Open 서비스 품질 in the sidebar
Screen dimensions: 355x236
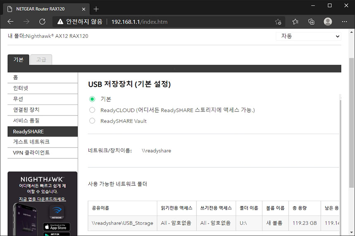(43, 121)
